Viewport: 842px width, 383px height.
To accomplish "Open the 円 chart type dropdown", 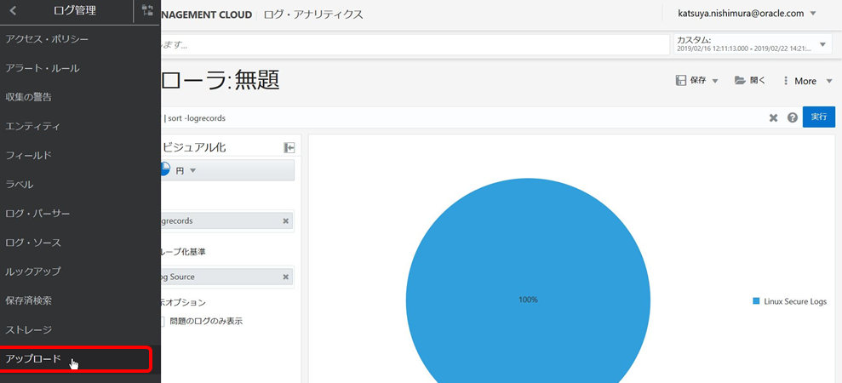I will 227,170.
